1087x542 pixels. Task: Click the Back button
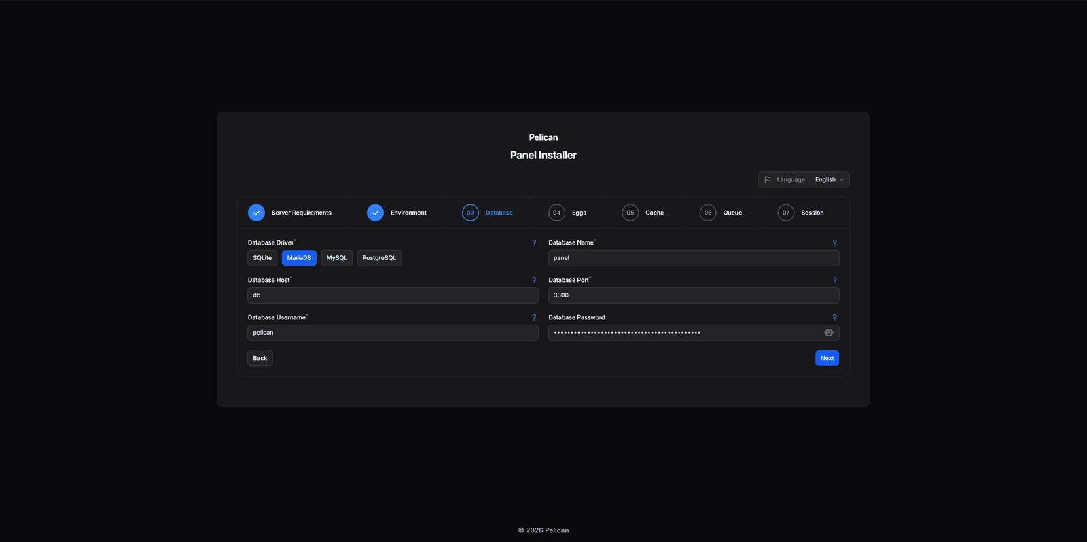260,358
